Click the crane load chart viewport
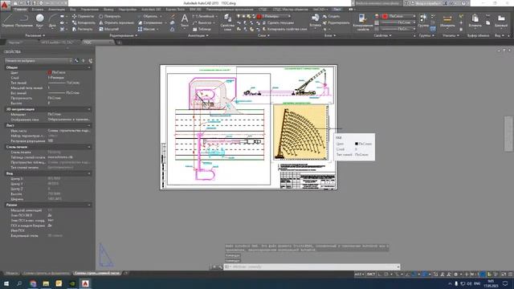 (300, 132)
